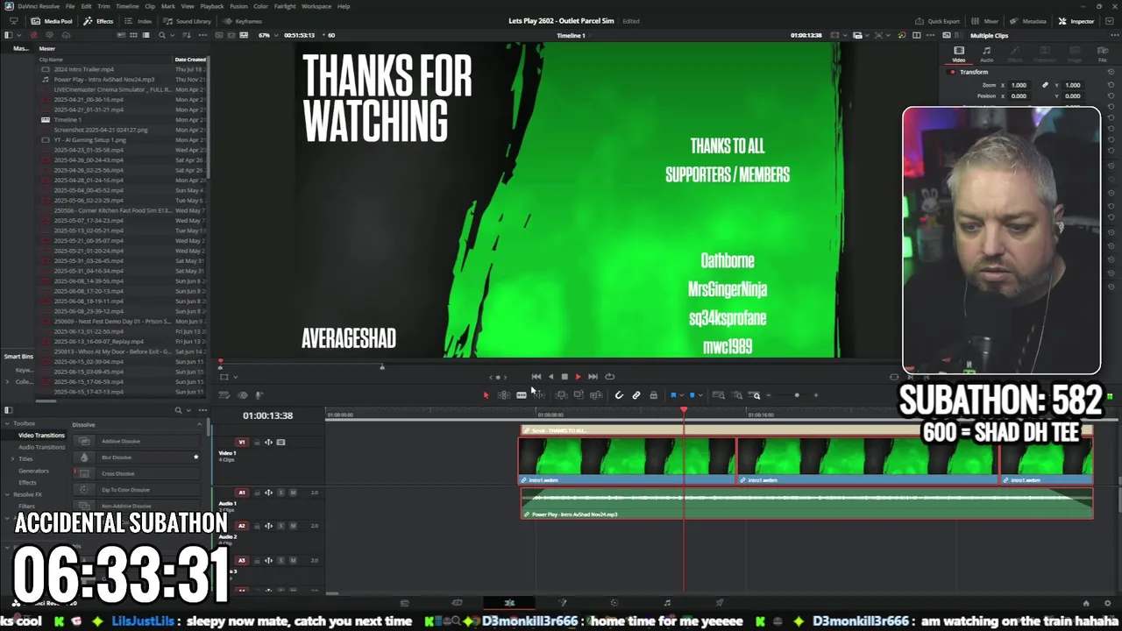This screenshot has height=631, width=1122.
Task: Open the Timeline menu
Action: [127, 6]
